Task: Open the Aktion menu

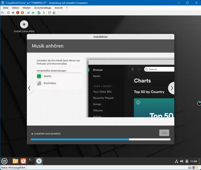Action: 15,7
